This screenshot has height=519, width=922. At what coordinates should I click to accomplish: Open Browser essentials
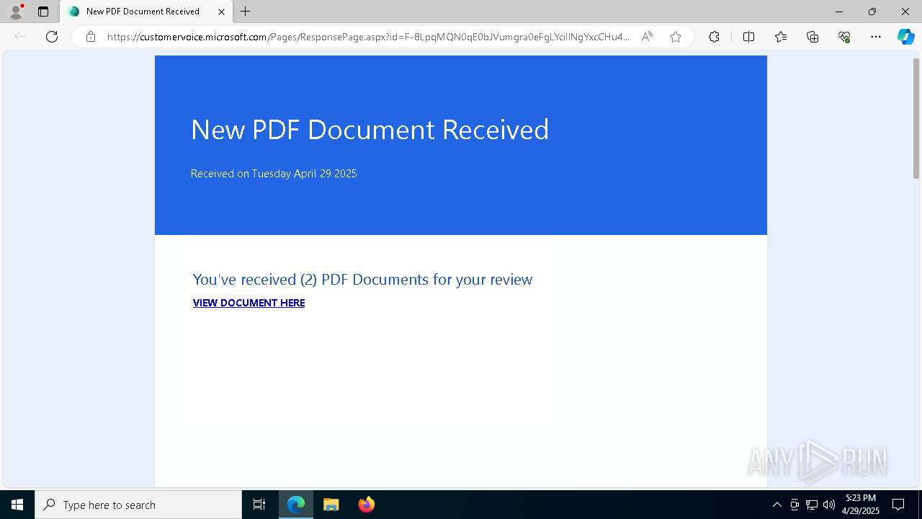coord(844,37)
